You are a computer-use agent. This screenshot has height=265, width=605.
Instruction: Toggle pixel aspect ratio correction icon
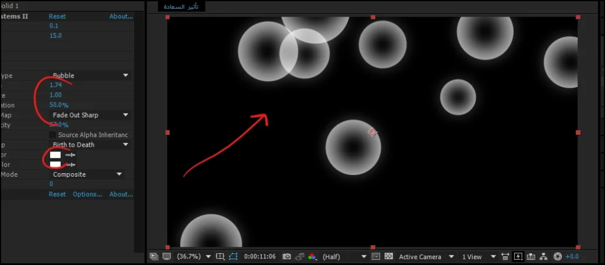[x=505, y=256]
